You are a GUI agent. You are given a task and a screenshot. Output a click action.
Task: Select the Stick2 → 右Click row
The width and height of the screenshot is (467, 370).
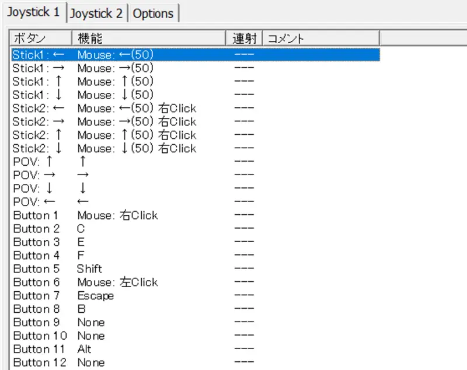pyautogui.click(x=196, y=122)
